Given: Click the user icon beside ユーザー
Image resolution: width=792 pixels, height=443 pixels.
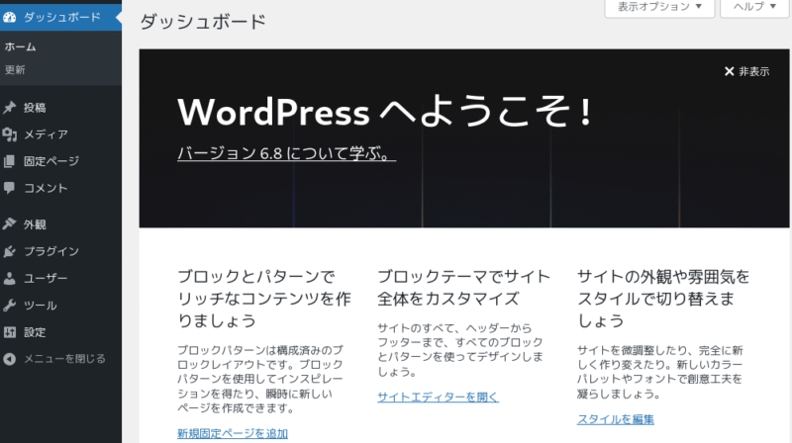Looking at the screenshot, I should (10, 278).
